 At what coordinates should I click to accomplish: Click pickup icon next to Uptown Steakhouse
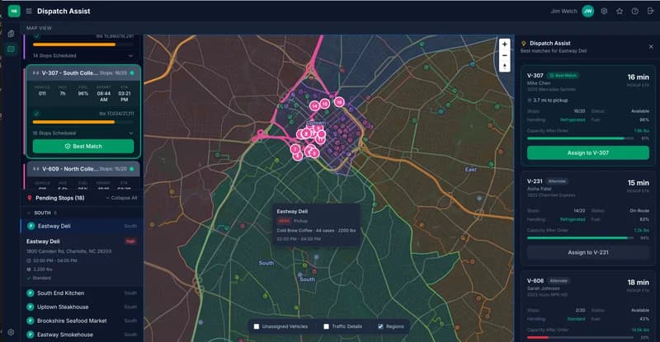coord(31,307)
